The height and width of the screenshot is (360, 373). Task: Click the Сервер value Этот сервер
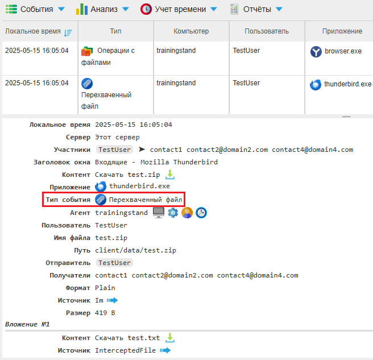pos(117,137)
